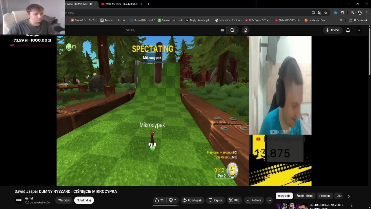Create a clip with Klip button
Image resolution: width=371 pixels, height=209 pixels.
tap(234, 200)
